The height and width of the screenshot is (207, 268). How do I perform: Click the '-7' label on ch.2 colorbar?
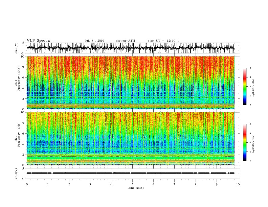(x=249, y=161)
